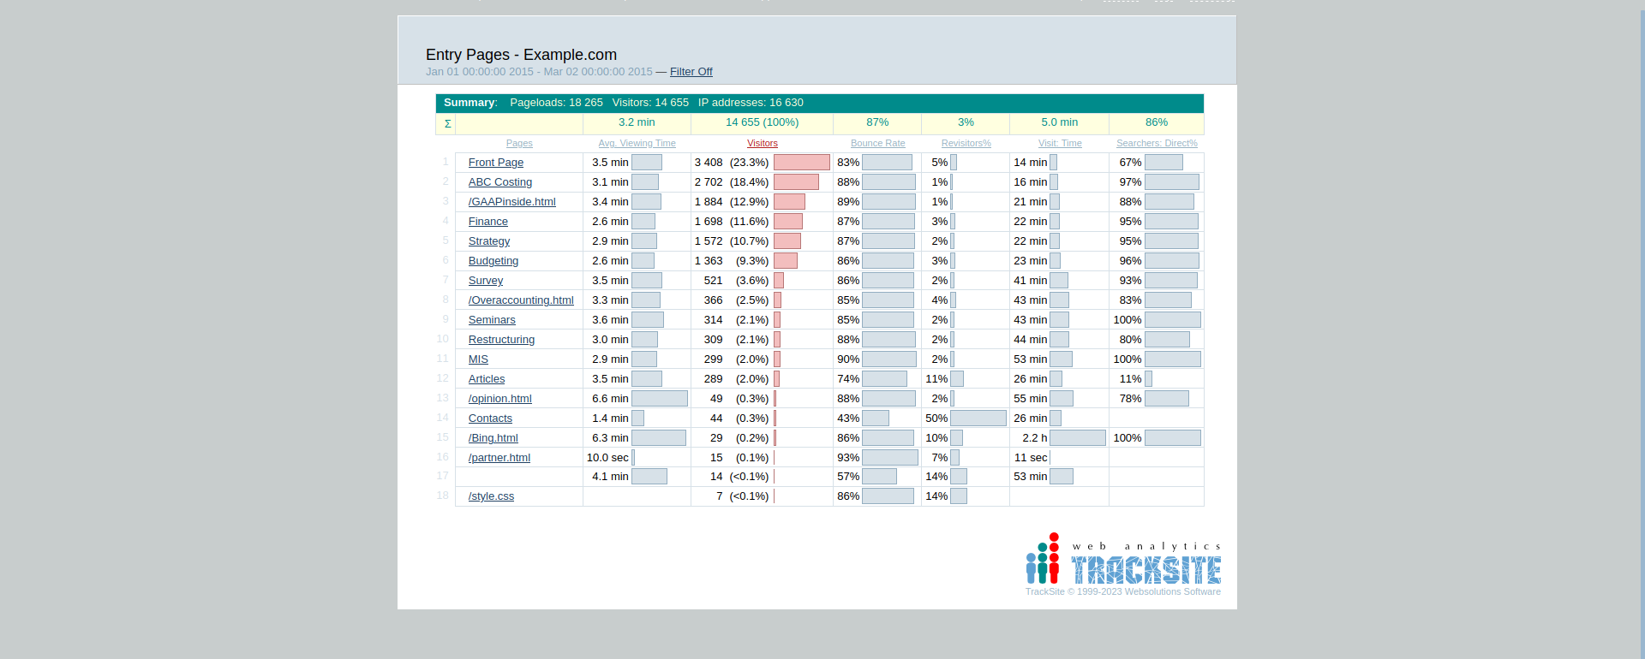The width and height of the screenshot is (1645, 659).
Task: Click the sigma summary symbol
Action: pyautogui.click(x=447, y=124)
